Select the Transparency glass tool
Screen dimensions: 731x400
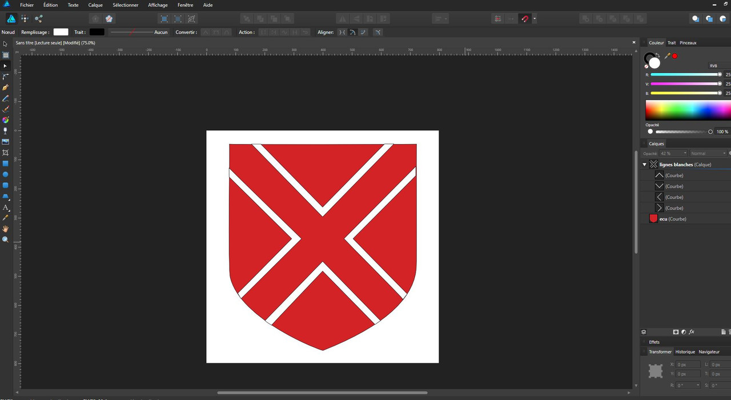pyautogui.click(x=5, y=131)
